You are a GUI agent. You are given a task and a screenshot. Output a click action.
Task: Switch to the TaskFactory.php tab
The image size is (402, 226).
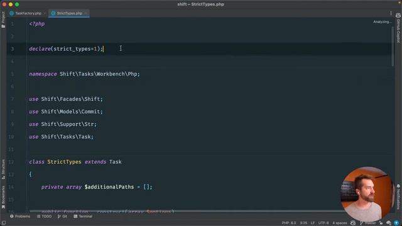28,13
